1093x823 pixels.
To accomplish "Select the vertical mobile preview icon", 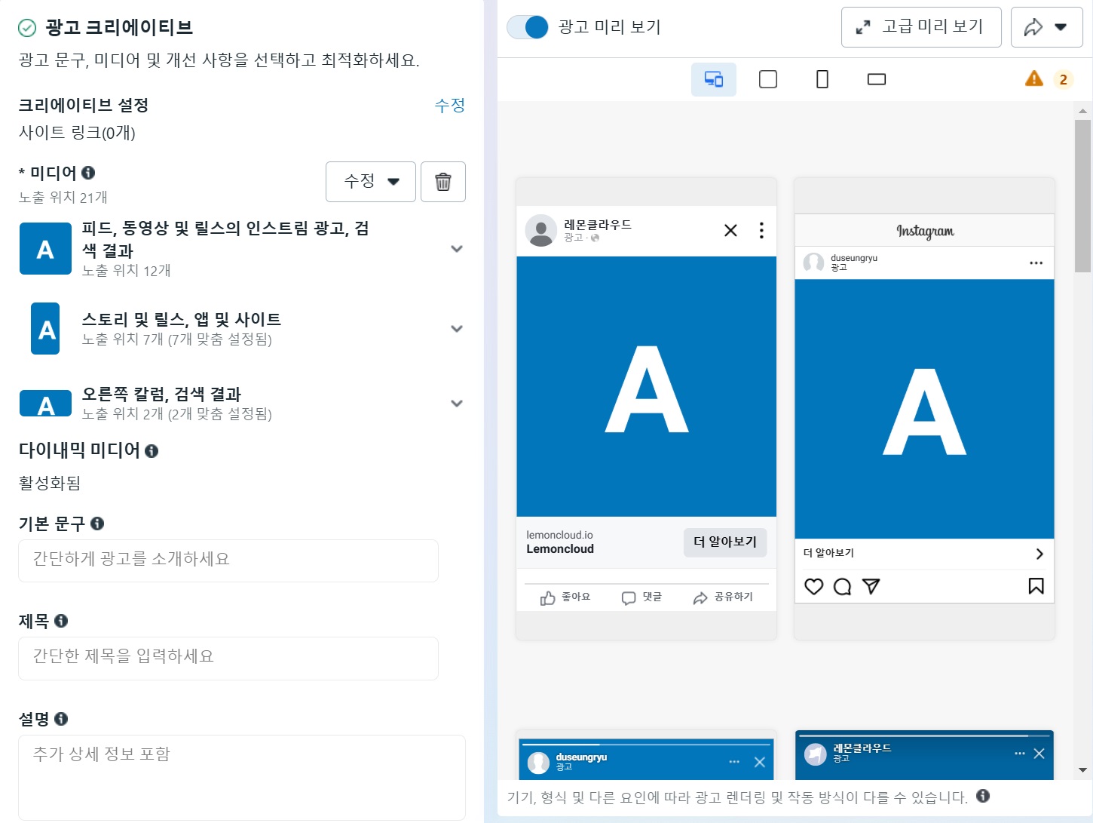I will 822,79.
